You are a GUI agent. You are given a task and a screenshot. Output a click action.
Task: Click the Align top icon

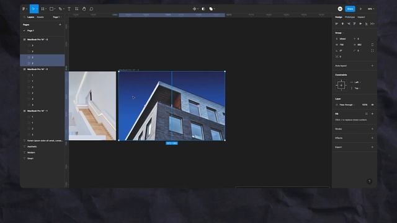354,24
